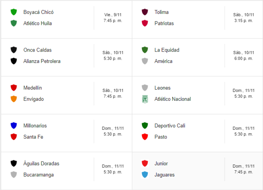Click the Jaguares light blue shield
263x190 pixels.
coord(145,175)
